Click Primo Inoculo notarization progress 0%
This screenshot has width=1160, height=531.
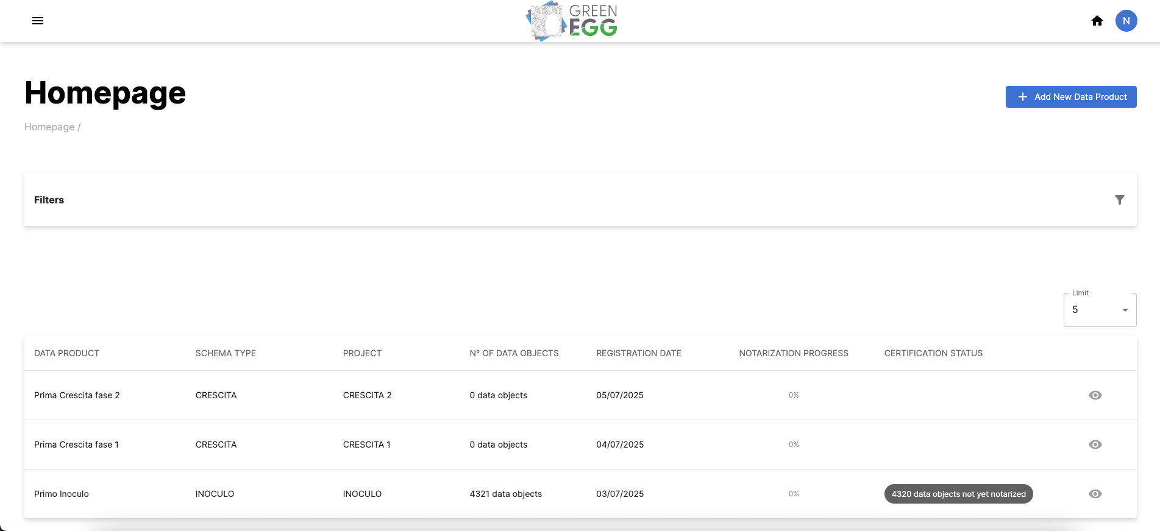click(793, 494)
